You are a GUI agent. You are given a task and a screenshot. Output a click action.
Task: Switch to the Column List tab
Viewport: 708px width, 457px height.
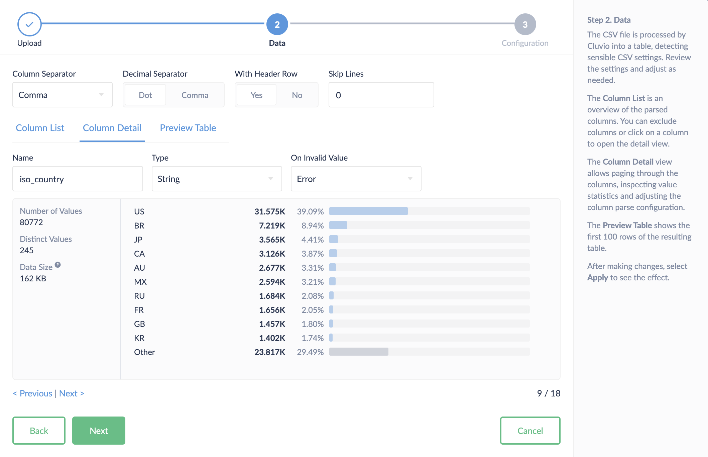[40, 128]
